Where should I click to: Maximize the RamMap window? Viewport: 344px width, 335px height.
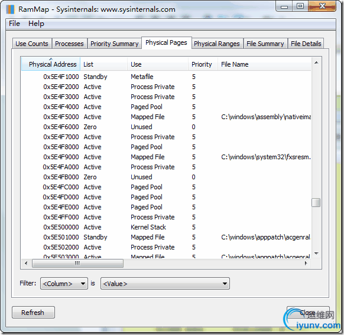coord(300,6)
